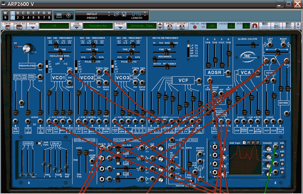The width and height of the screenshot is (303, 194).
Task: Click the third skin layout view button
Action: [289, 26]
